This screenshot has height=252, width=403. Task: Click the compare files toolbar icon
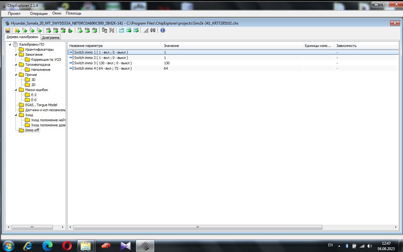pos(105,30)
